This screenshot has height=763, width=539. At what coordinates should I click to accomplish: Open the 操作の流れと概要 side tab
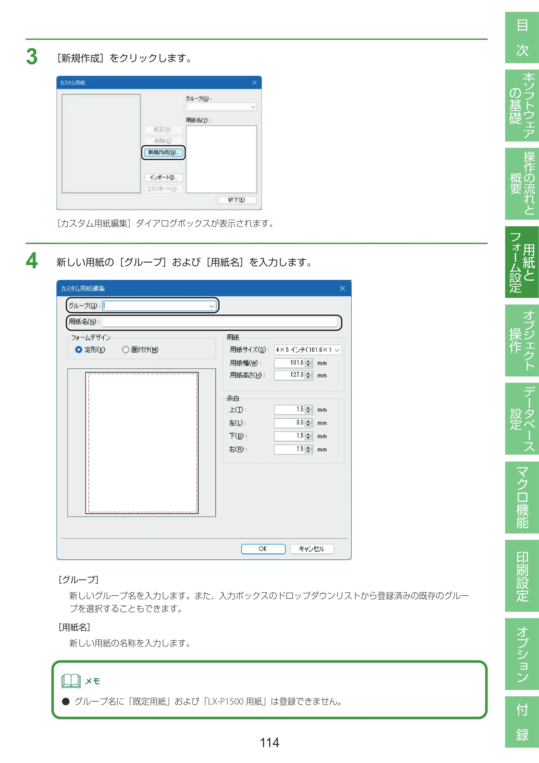click(x=522, y=184)
